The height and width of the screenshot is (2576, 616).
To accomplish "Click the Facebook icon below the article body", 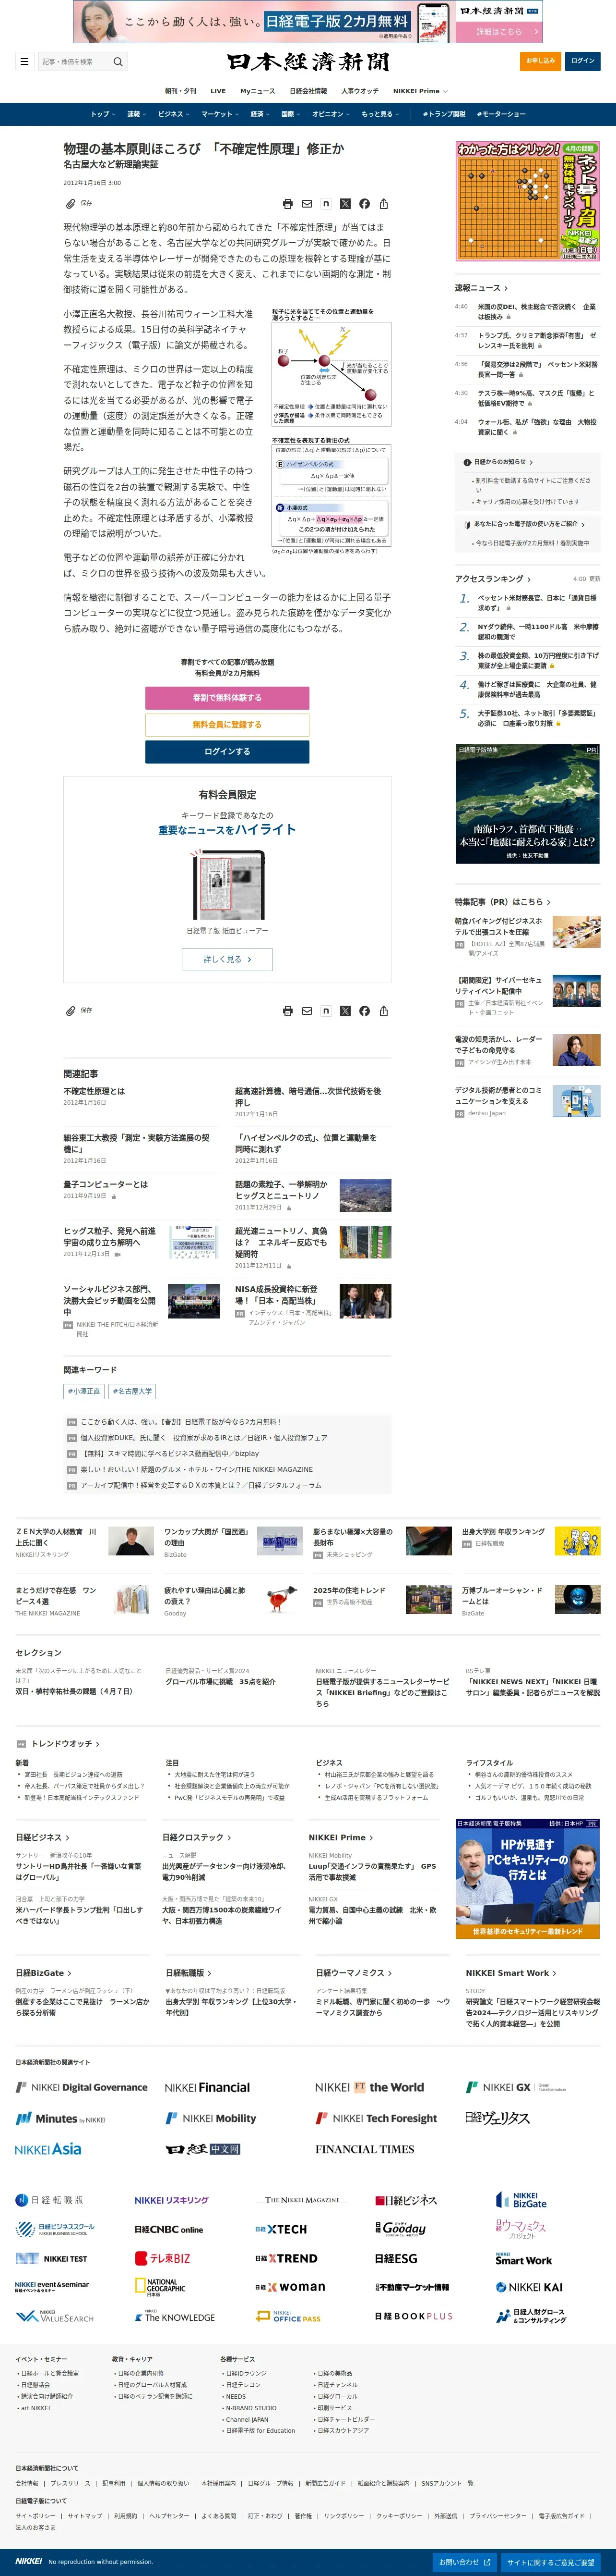I will [365, 1011].
